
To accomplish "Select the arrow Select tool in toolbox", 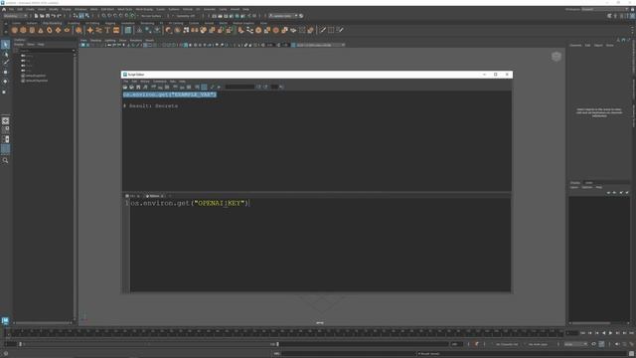I will point(5,44).
